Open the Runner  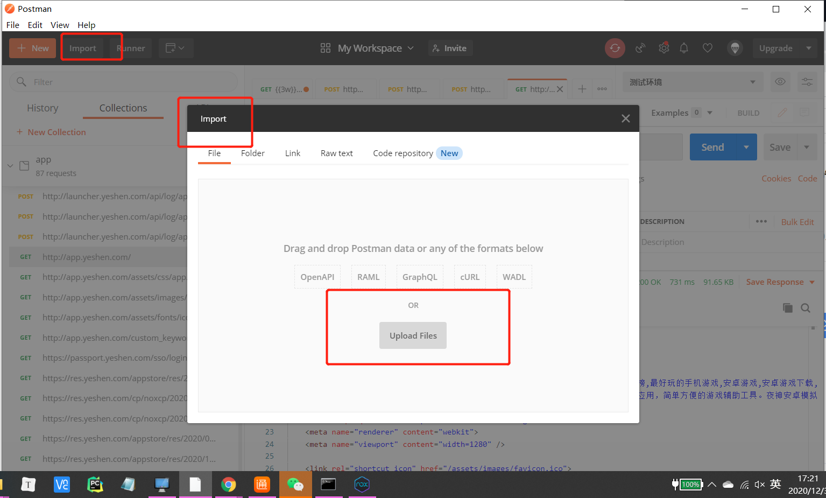click(131, 48)
